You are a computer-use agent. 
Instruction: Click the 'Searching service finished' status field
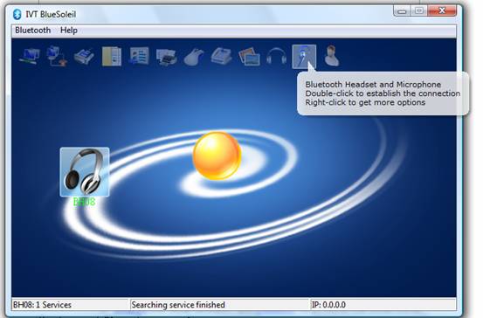click(x=219, y=305)
